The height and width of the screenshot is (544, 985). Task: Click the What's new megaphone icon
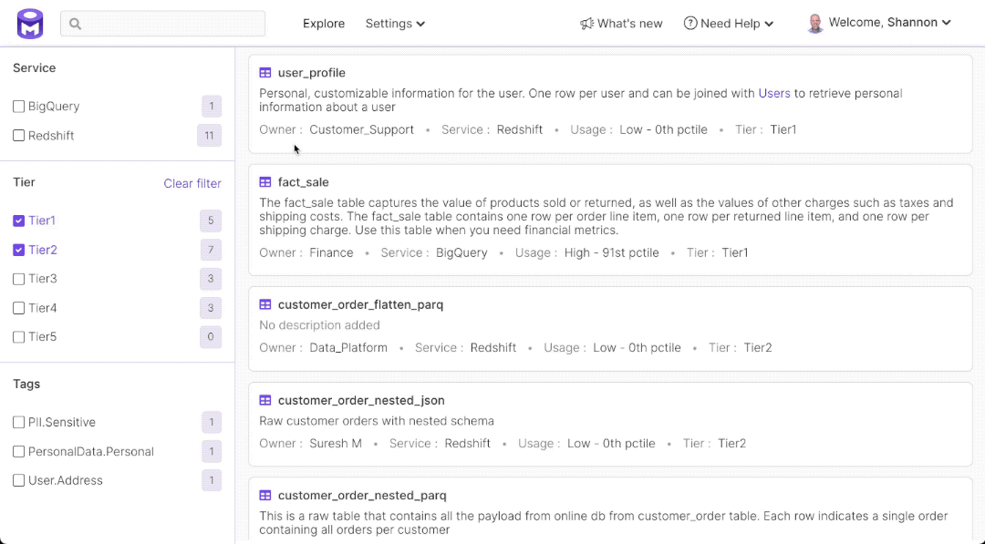(x=586, y=24)
